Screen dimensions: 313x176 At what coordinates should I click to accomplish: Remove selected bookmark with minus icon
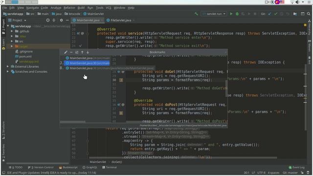pos(71,52)
